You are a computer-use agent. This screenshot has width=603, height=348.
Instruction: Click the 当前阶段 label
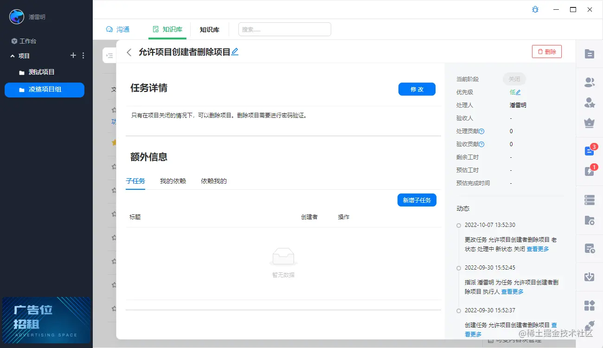point(468,79)
